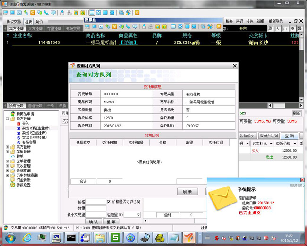Switch to the 存量挂牌 tab
The height and width of the screenshot is (246, 307).
coord(54,29)
